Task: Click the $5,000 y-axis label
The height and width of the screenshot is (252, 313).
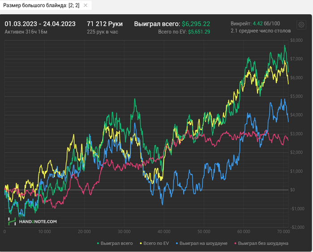Action: click(296, 97)
